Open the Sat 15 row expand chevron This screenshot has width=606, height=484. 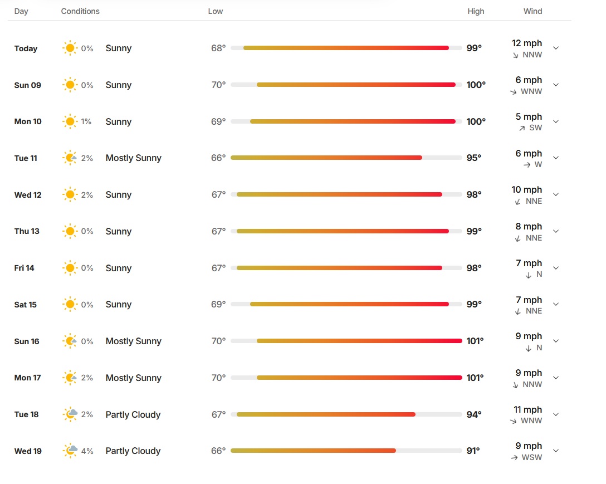pos(556,304)
